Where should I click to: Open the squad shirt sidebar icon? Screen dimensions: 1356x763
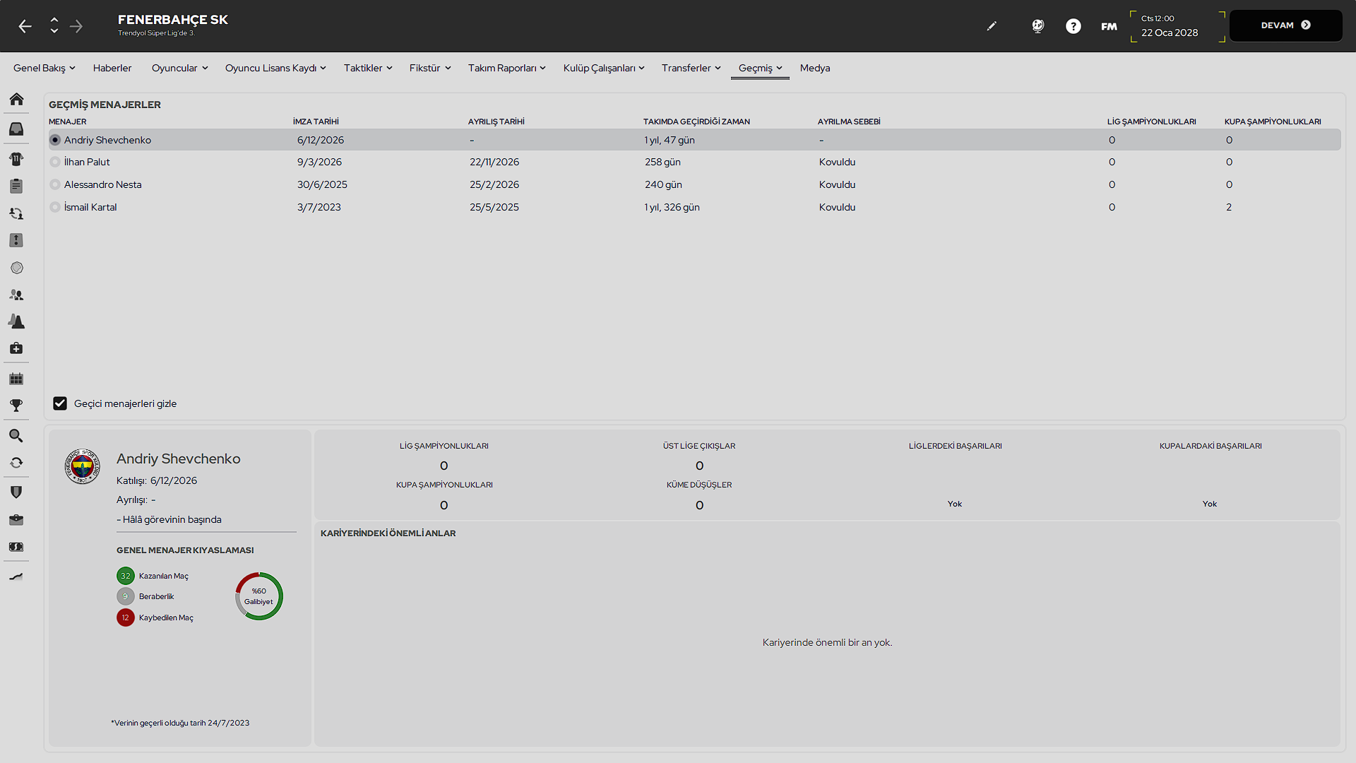[16, 158]
